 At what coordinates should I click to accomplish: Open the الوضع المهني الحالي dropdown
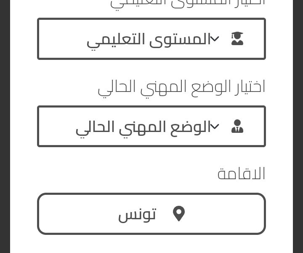tap(151, 126)
